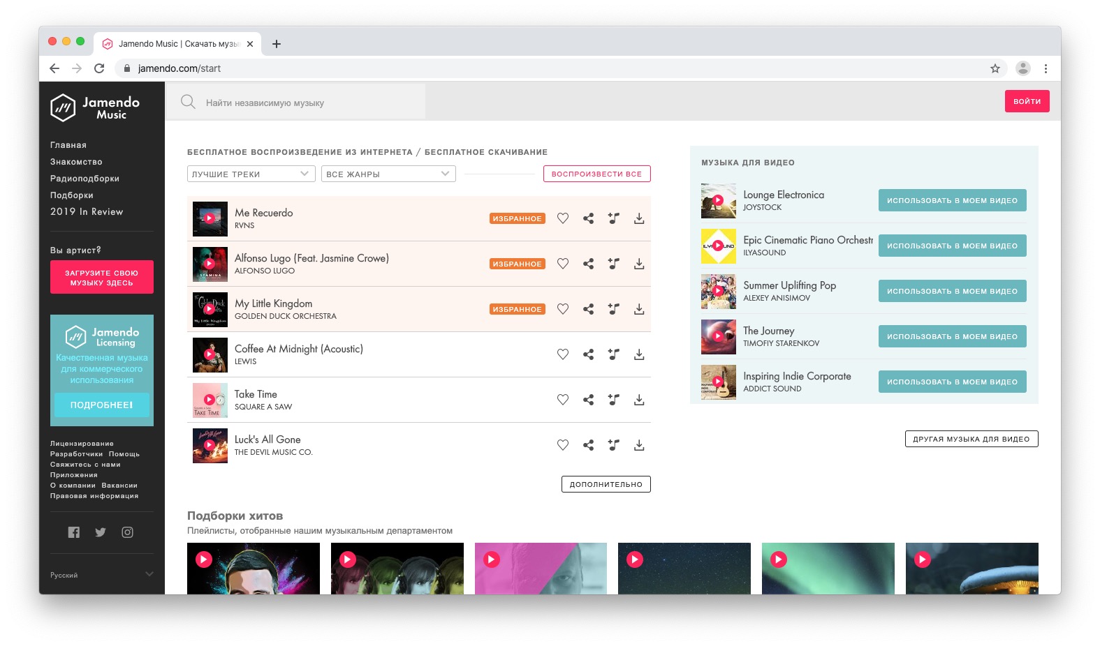The image size is (1100, 646).
Task: Use The Journey in my video
Action: point(952,336)
